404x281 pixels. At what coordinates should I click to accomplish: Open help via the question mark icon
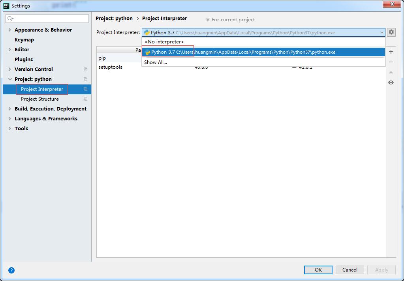click(x=11, y=270)
